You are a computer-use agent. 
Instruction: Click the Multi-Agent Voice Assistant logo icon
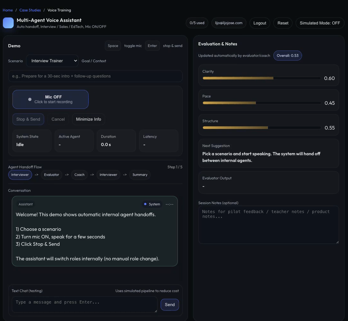(x=8, y=23)
